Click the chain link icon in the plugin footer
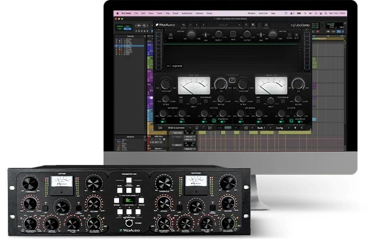The width and height of the screenshot is (368, 248). pos(160,128)
